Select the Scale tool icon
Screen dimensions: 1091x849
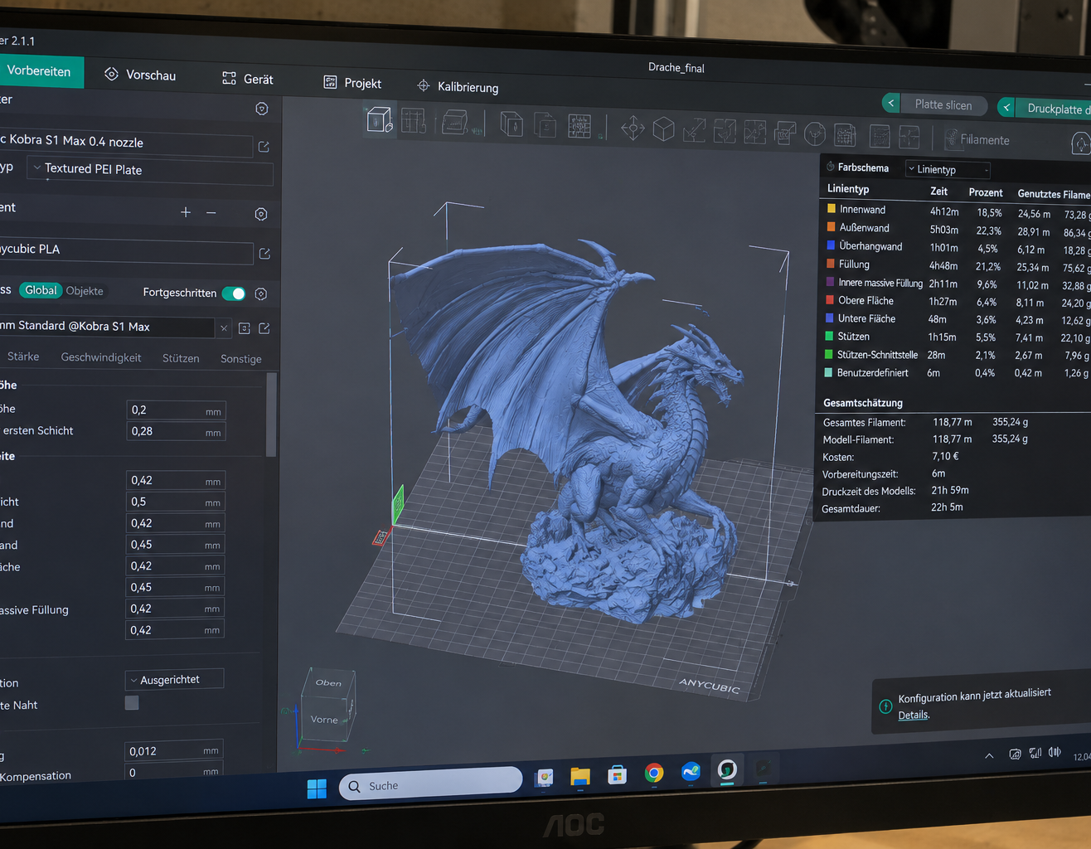coord(694,130)
